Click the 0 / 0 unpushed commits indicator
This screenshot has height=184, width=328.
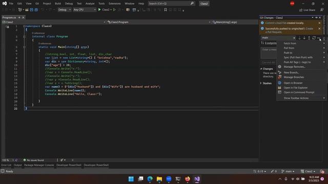tap(260, 171)
